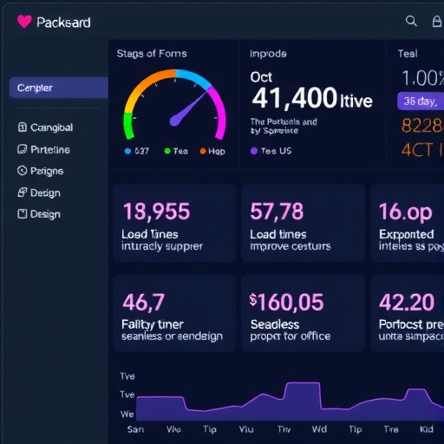Viewport: 444px width, 444px height.
Task: Click the Packsard brand name
Action: [63, 23]
